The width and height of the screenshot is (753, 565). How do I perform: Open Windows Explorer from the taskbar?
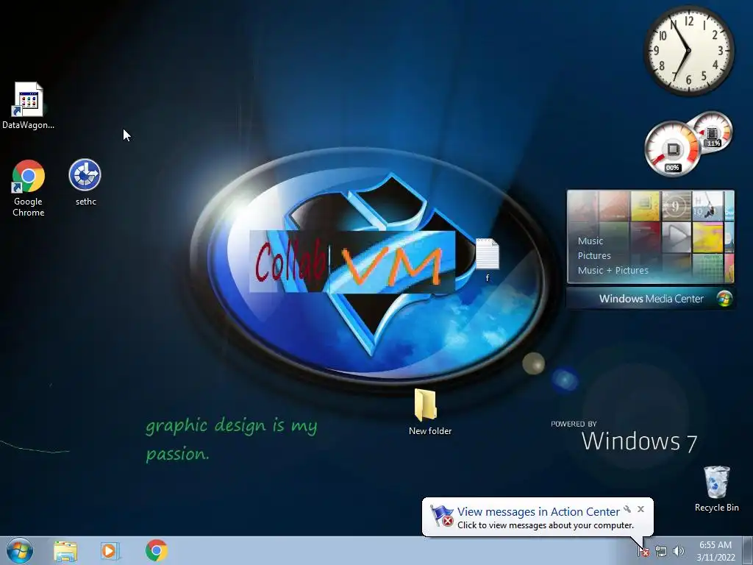pos(65,551)
